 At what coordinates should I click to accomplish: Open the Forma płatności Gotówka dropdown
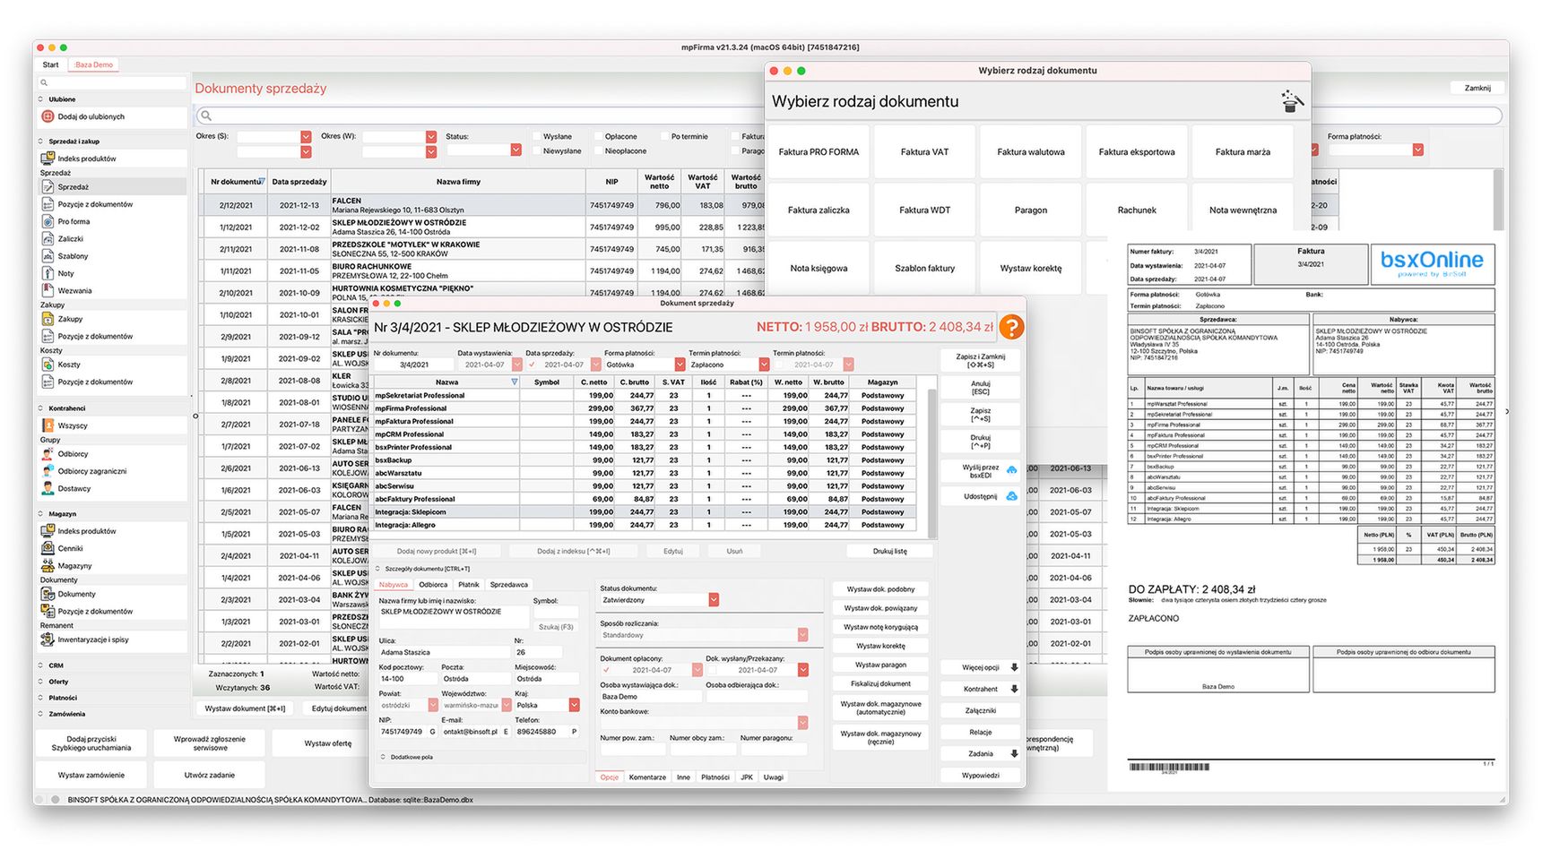click(x=680, y=365)
